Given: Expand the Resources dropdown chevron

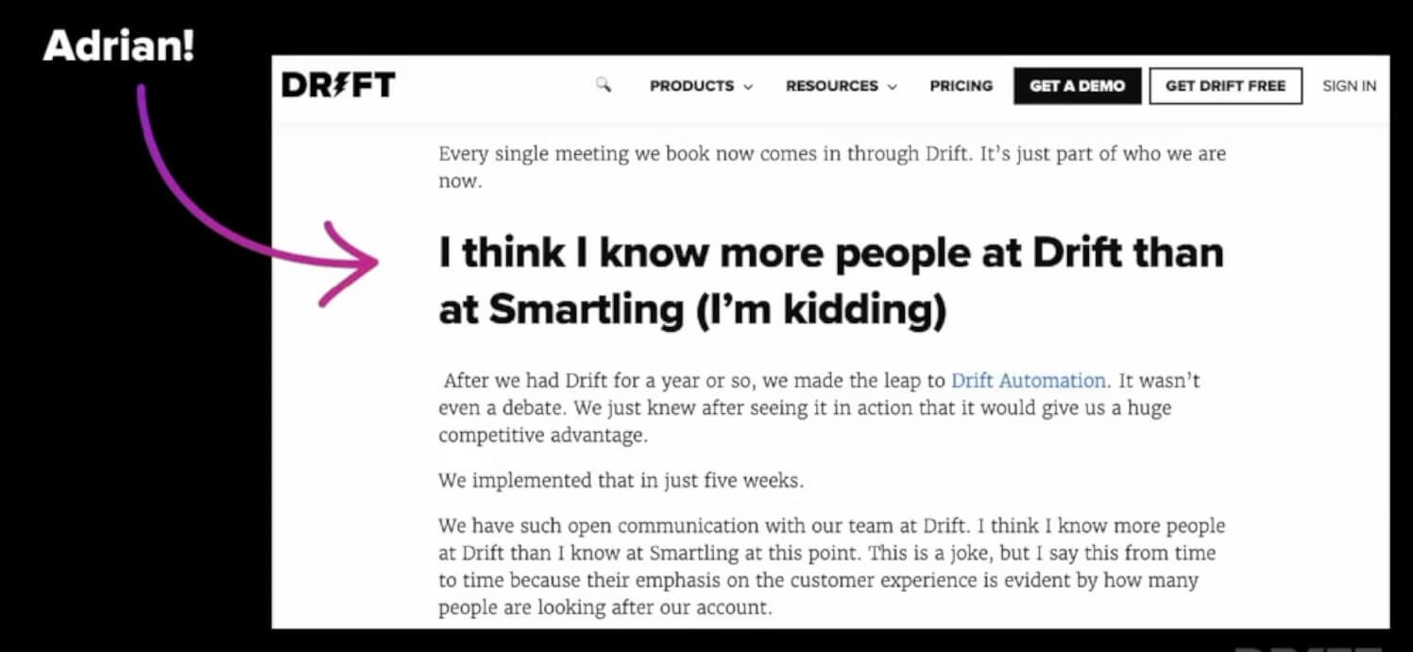Looking at the screenshot, I should pyautogui.click(x=893, y=86).
